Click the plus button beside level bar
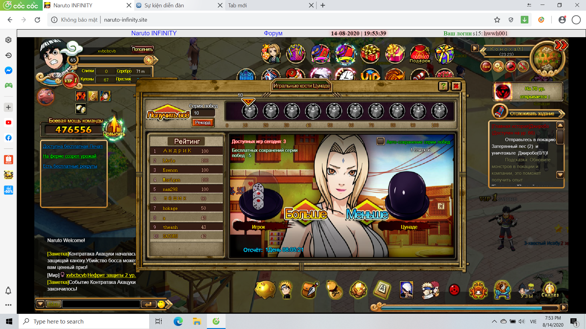586x329 pixels. 149,60
